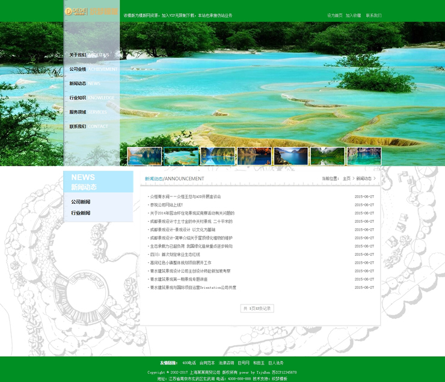Select the first banner thumbnail

coord(144,156)
